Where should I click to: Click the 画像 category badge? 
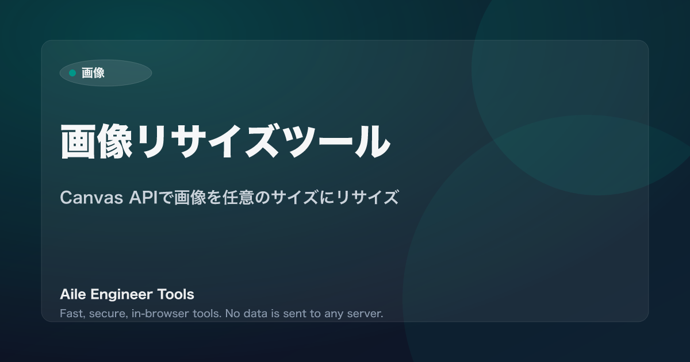point(106,73)
